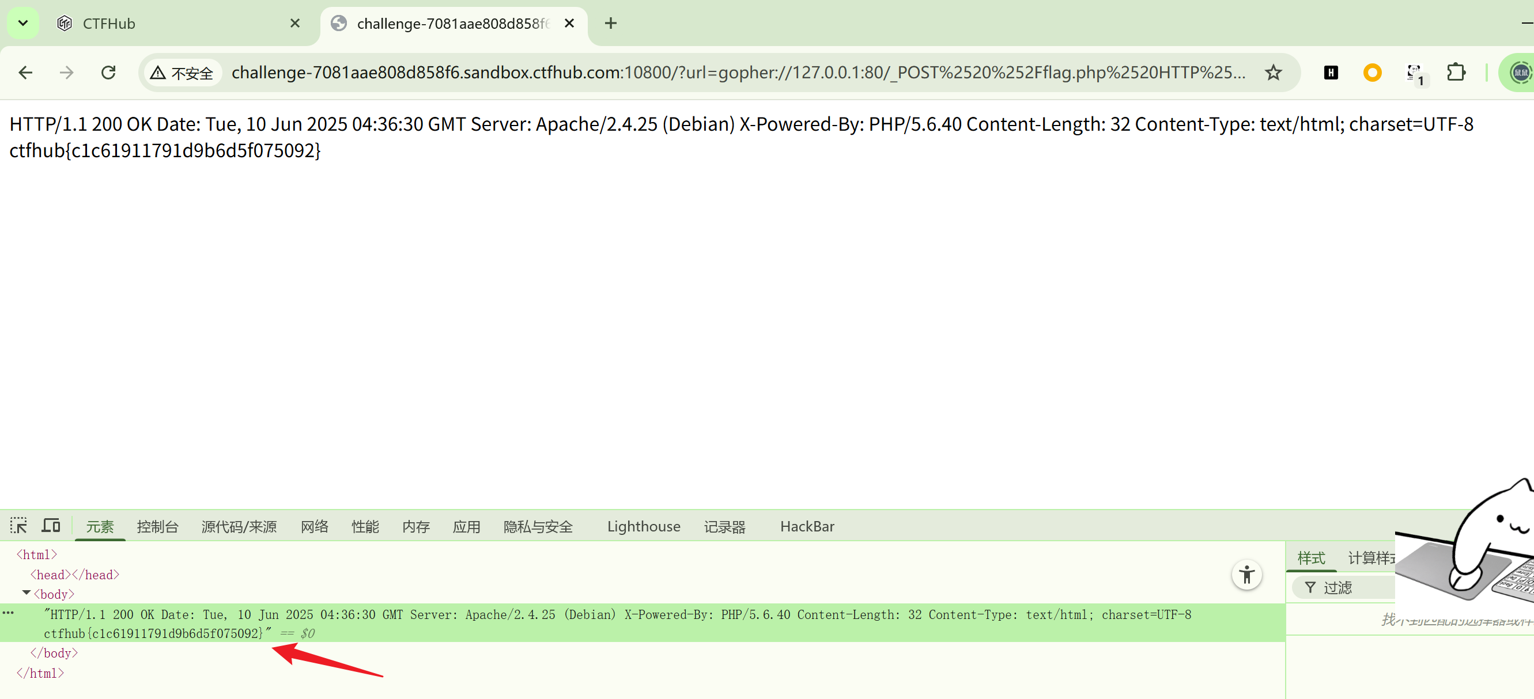Open the extensions puzzle icon
This screenshot has height=699, width=1534.
pyautogui.click(x=1456, y=73)
